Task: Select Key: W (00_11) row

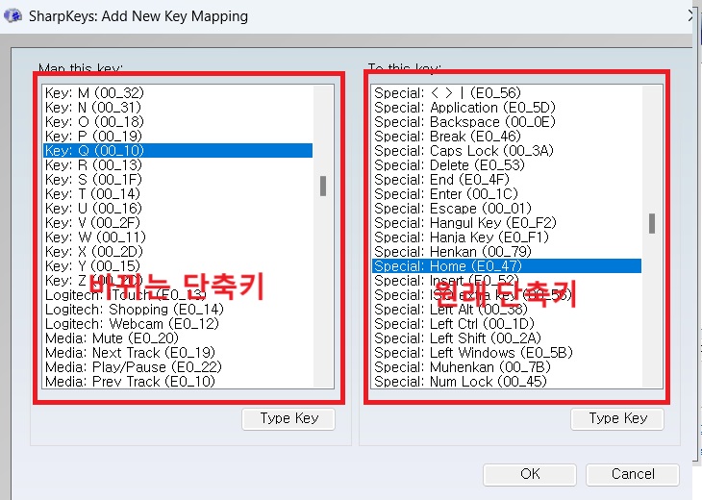Action: click(x=178, y=237)
